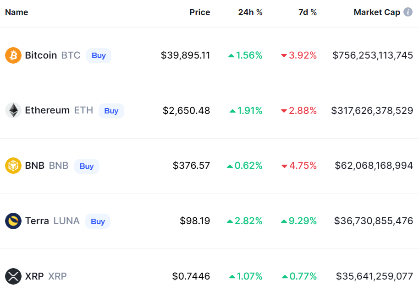Sort table by Name column header
This screenshot has width=419, height=307.
coord(17,12)
